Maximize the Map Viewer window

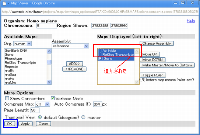tap(183, 3)
